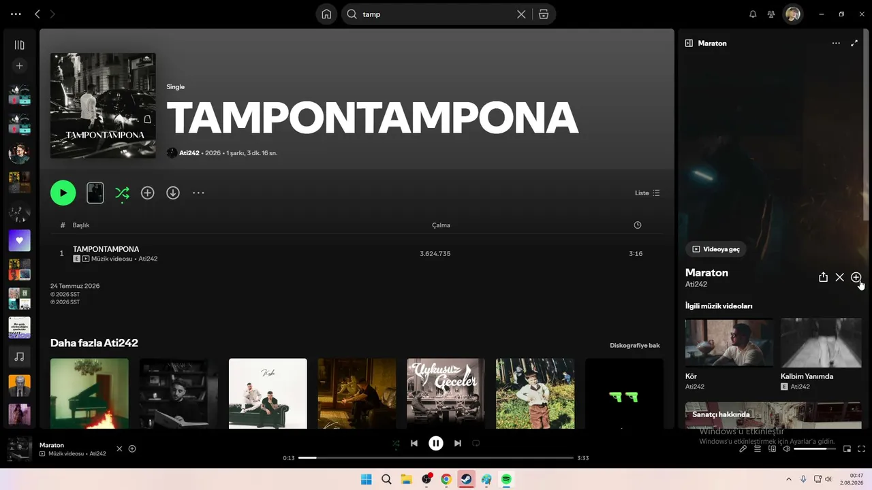Open the mini player
This screenshot has height=490, width=872.
click(x=847, y=448)
